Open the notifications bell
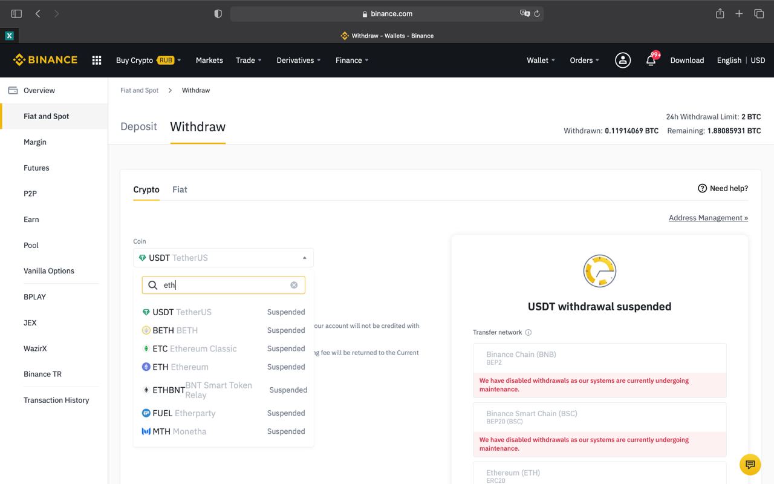 [651, 60]
